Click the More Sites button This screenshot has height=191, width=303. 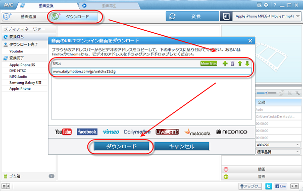pos(209,63)
